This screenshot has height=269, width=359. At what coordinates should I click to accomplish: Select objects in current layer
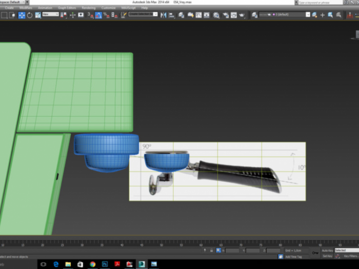click(330, 15)
